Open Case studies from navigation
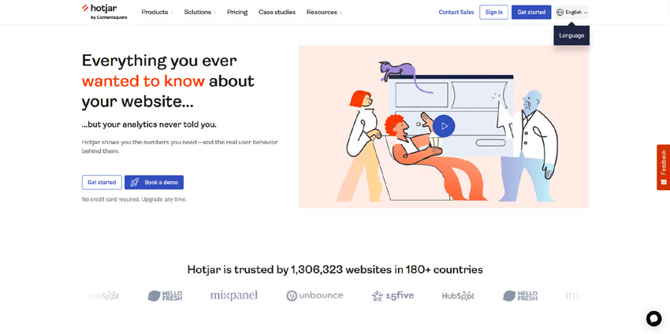The height and width of the screenshot is (334, 670). (277, 13)
